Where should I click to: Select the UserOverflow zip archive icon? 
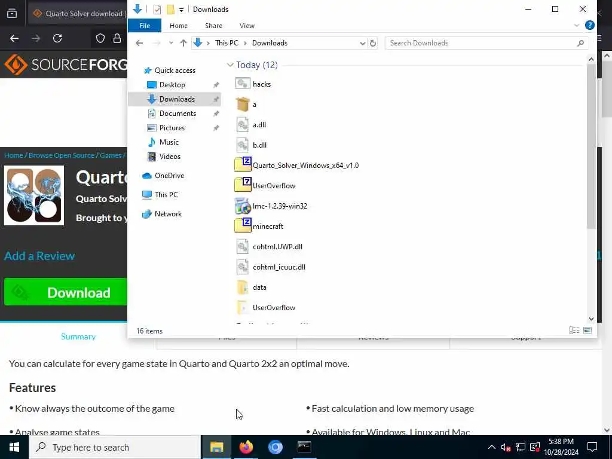pos(243,185)
